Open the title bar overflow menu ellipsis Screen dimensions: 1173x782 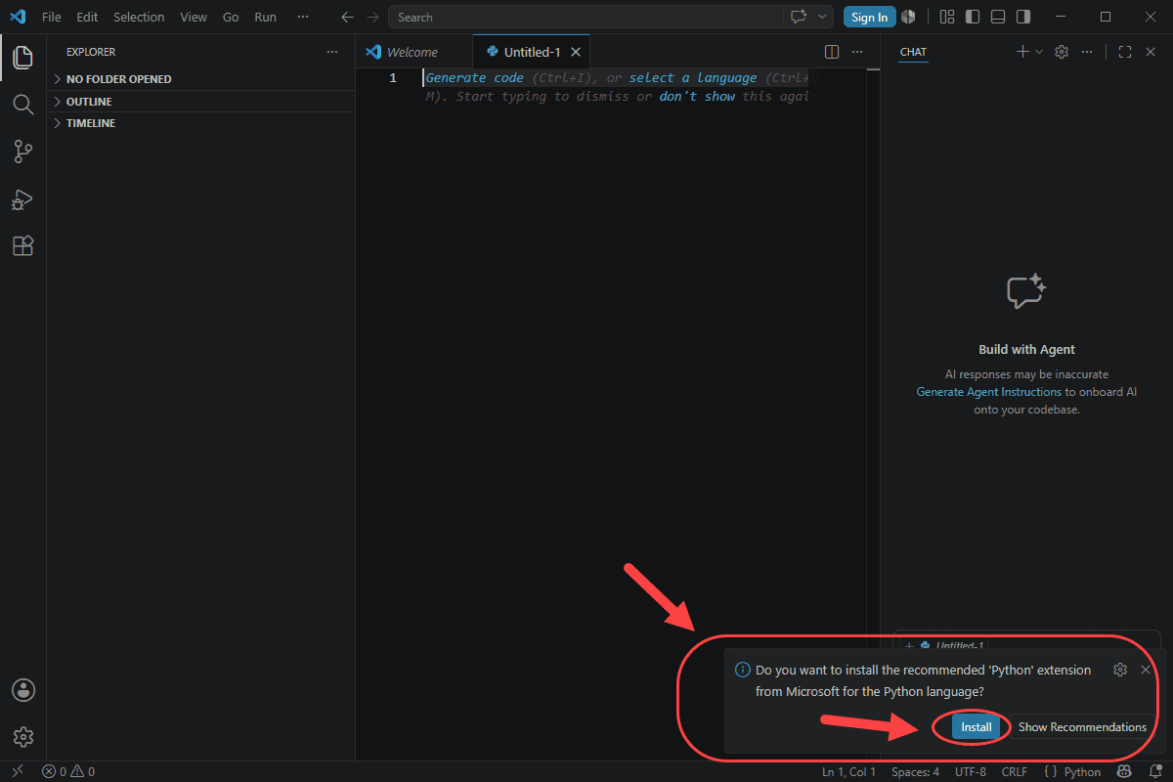coord(304,17)
